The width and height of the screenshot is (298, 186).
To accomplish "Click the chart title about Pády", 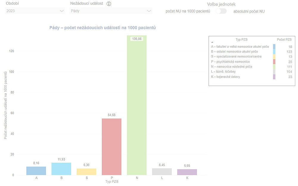I will tap(103, 27).
